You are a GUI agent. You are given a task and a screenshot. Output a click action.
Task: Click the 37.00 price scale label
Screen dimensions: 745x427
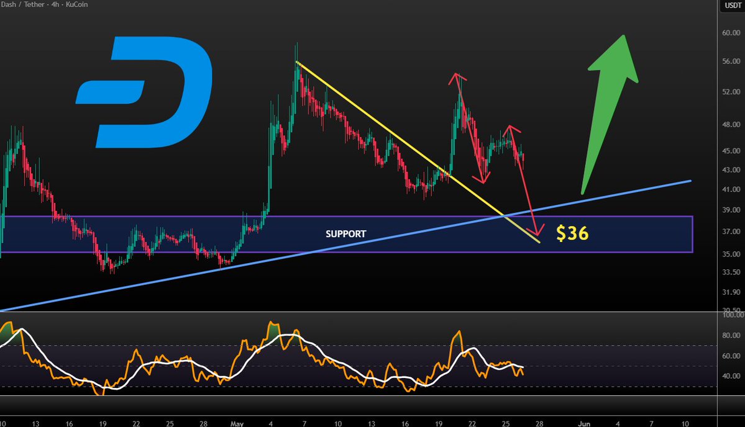(x=731, y=231)
